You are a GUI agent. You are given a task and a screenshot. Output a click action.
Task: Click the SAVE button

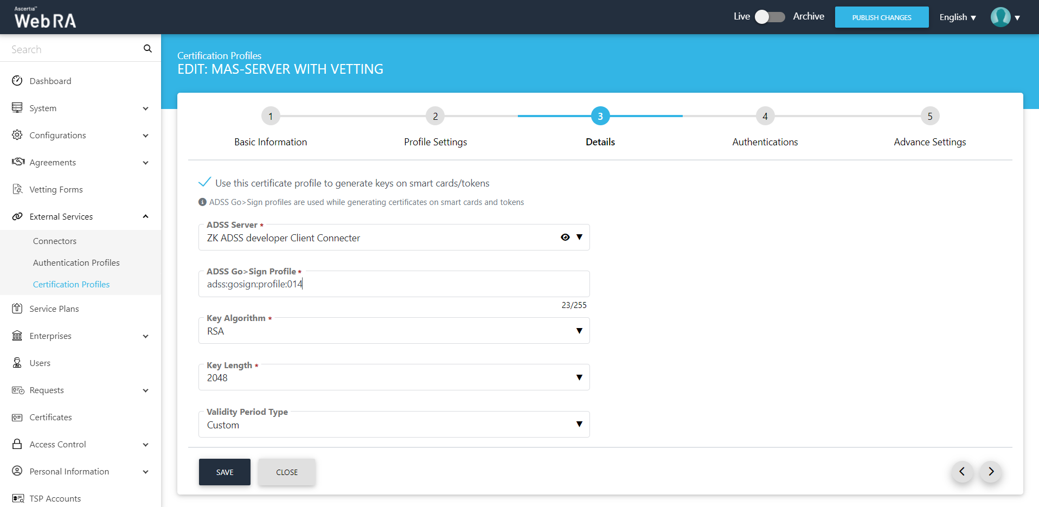tap(225, 472)
